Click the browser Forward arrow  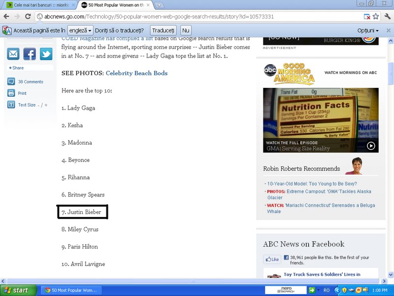(x=17, y=17)
